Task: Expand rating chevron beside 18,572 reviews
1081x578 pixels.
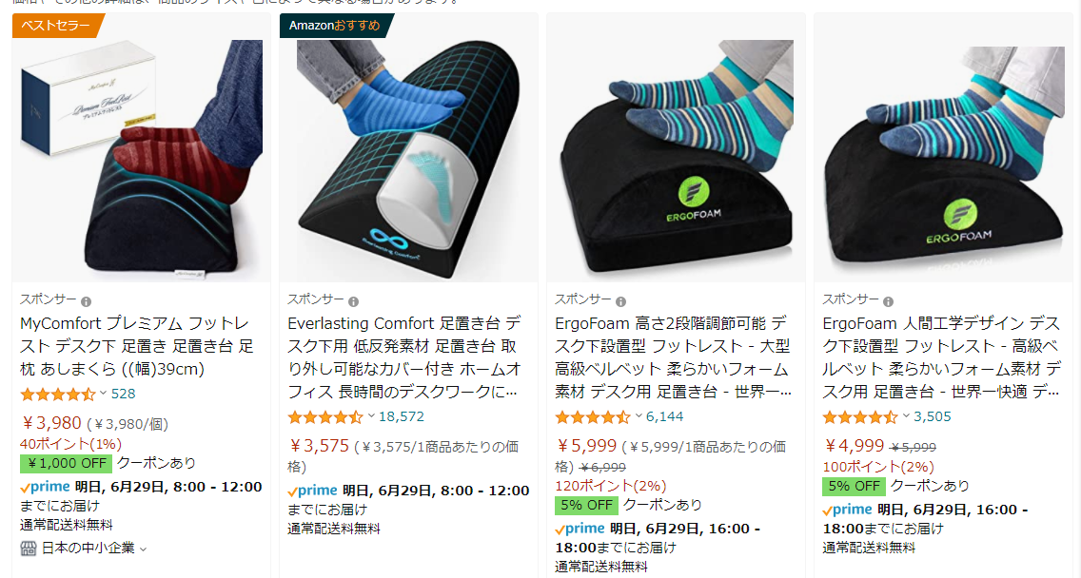Action: (x=371, y=416)
